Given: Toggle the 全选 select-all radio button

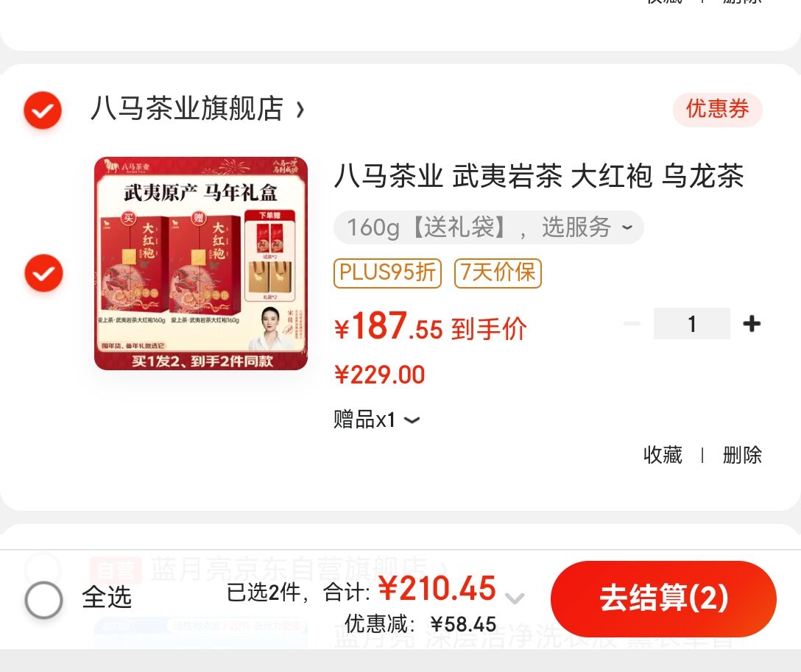Looking at the screenshot, I should point(43,599).
